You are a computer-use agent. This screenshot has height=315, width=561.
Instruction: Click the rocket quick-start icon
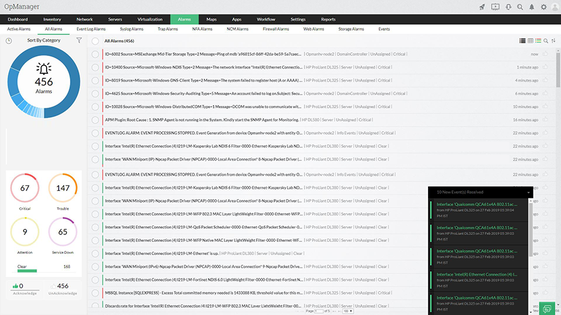[x=482, y=7]
